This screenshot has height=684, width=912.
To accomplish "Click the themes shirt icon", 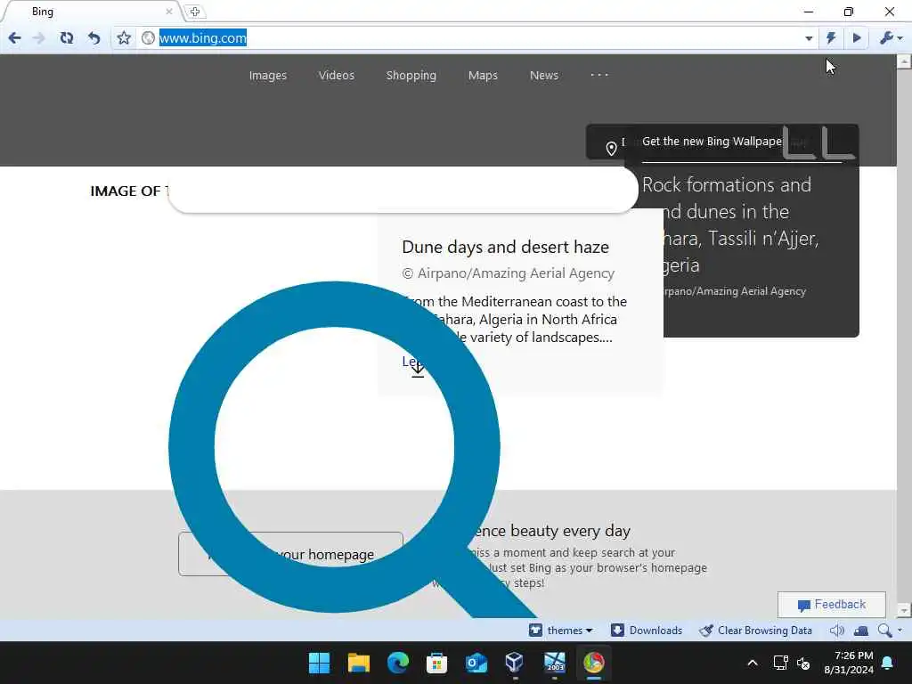I will (535, 631).
